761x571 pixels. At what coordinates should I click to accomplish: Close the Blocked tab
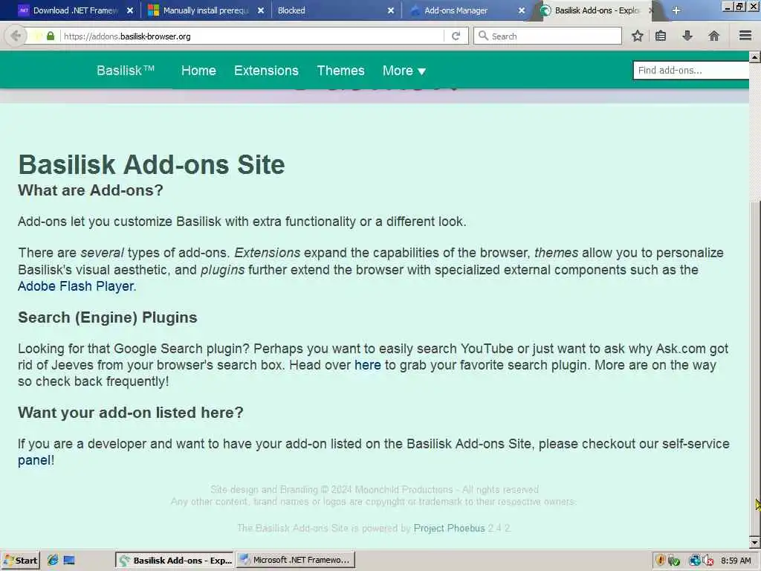point(391,10)
